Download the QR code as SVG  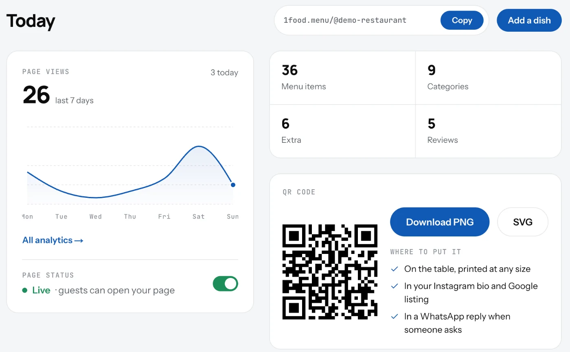(x=523, y=222)
